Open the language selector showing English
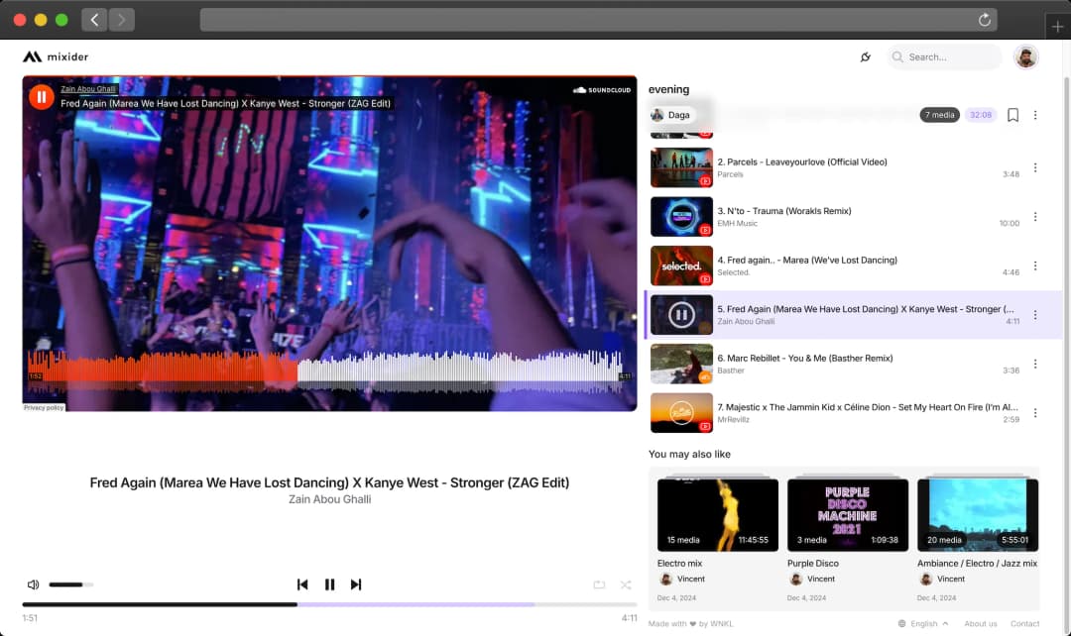Image resolution: width=1071 pixels, height=636 pixels. pos(921,623)
